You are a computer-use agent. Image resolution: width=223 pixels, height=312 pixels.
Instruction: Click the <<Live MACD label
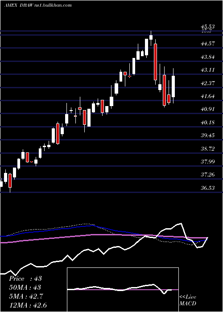tap(188, 300)
